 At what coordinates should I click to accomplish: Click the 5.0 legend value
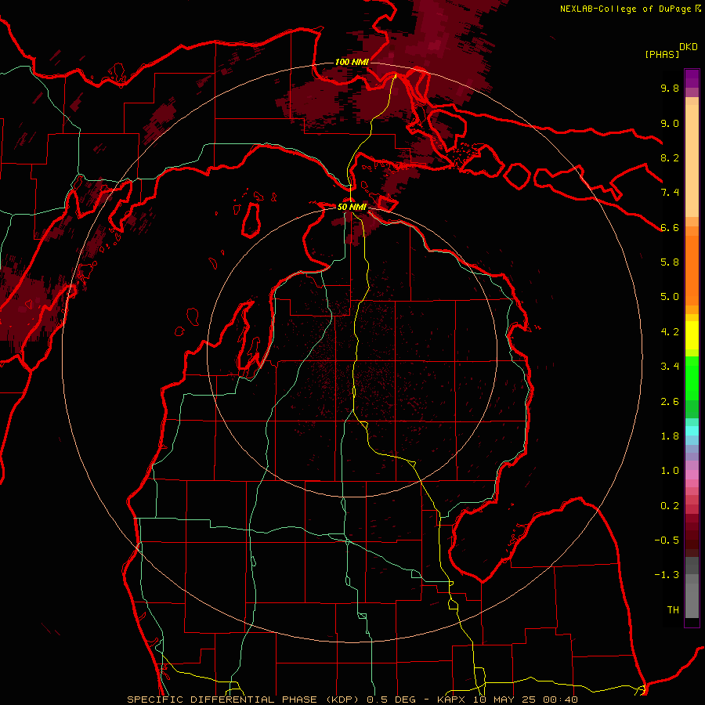pyautogui.click(x=670, y=297)
